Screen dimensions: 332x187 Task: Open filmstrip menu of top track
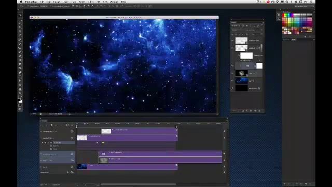72,131
